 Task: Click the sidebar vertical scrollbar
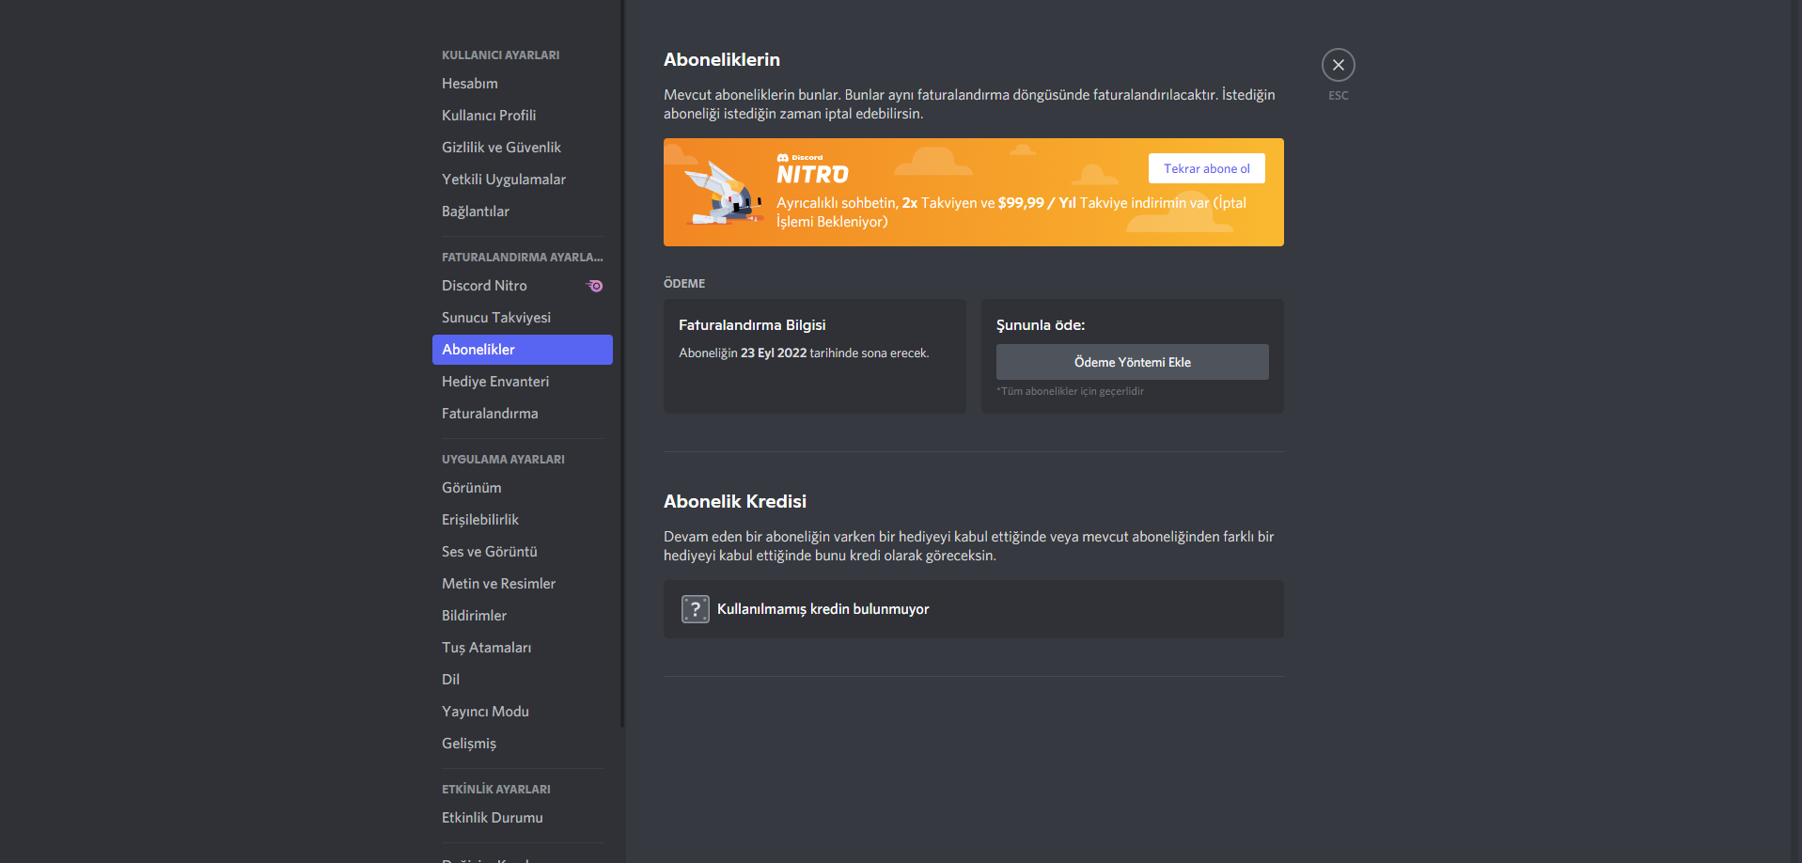click(621, 362)
